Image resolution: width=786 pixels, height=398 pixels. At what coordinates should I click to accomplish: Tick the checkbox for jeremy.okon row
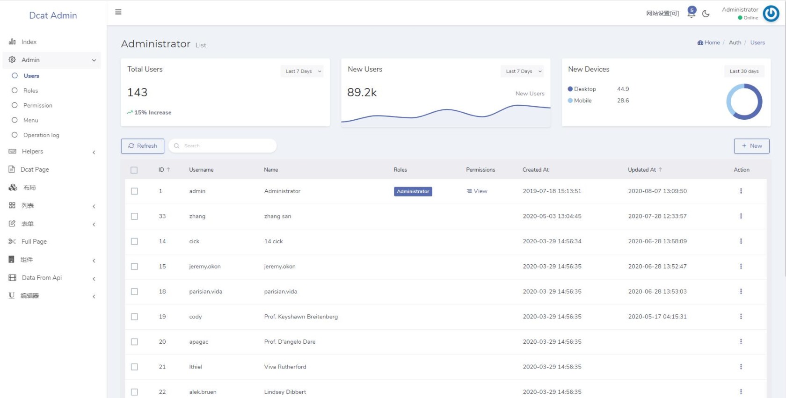[134, 267]
